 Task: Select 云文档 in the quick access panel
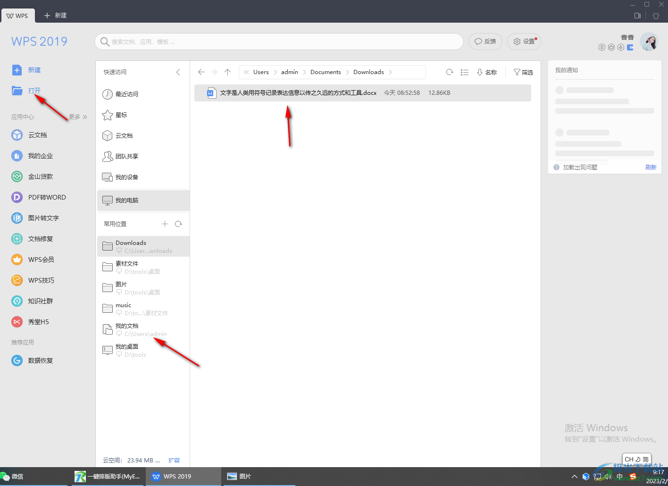coord(143,136)
